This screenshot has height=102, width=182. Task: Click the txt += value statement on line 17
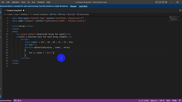(42, 53)
